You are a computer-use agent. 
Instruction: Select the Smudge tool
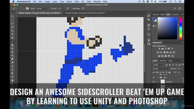[x=12, y=59]
